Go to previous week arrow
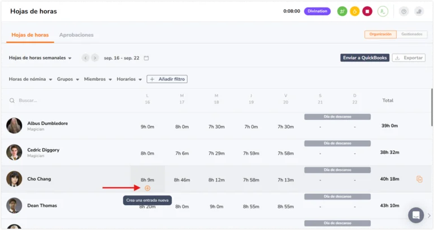 [x=85, y=58]
